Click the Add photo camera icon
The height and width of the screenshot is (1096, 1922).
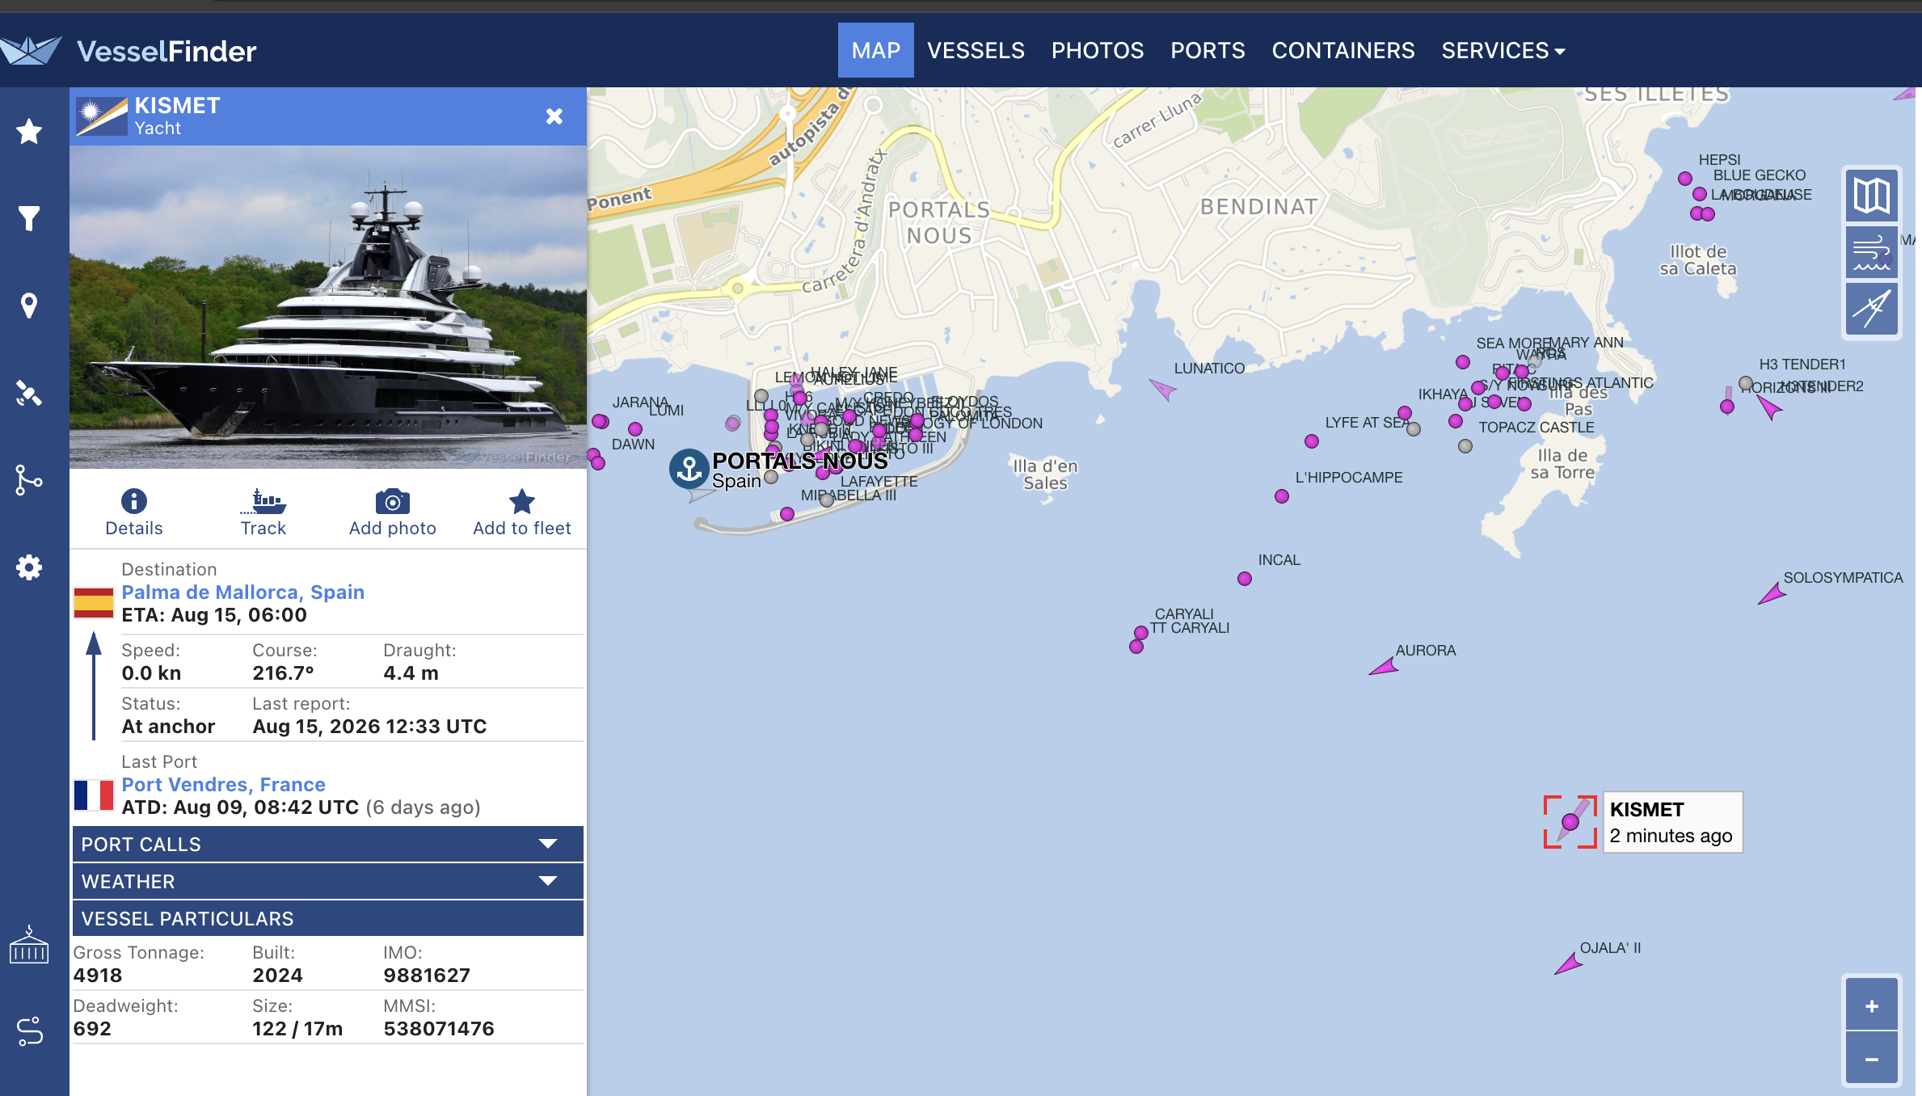393,502
